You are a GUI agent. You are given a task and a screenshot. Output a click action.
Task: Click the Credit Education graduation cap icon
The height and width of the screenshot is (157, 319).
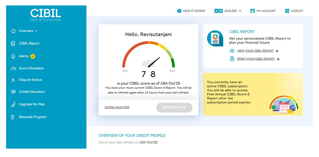click(x=13, y=92)
